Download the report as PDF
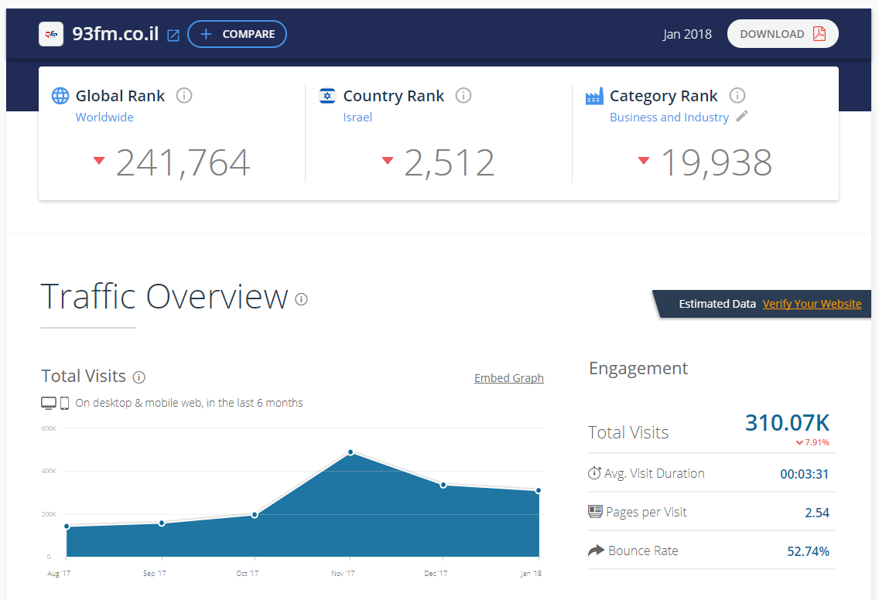This screenshot has width=879, height=600. [782, 34]
